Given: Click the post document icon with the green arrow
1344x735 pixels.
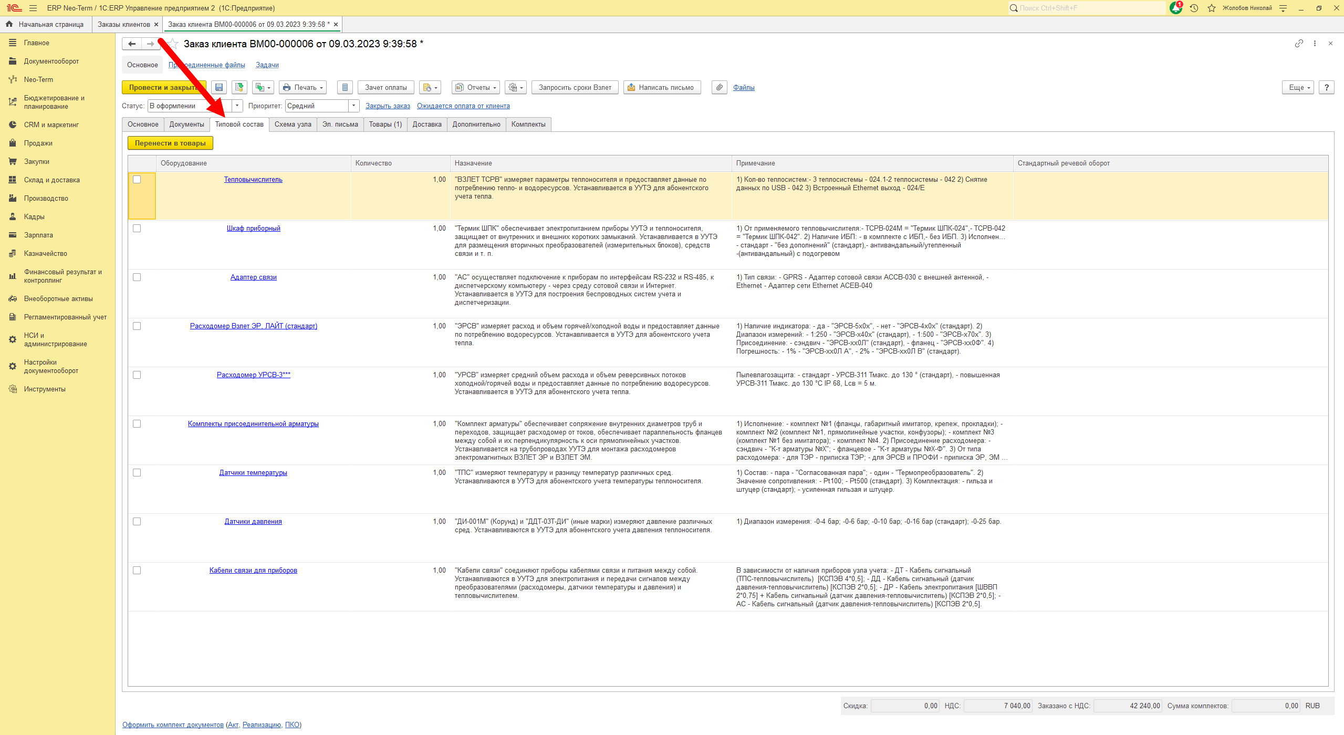Looking at the screenshot, I should [239, 88].
